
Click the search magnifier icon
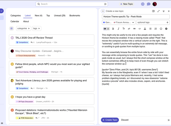pos(39,4)
